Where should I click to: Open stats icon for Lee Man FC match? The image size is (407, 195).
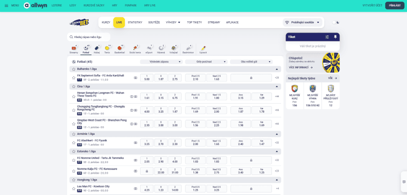136,188
